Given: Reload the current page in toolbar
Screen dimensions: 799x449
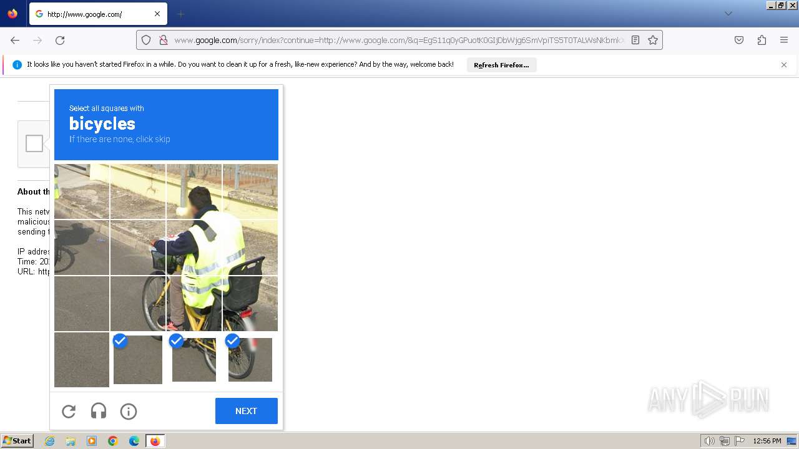Looking at the screenshot, I should [60, 40].
